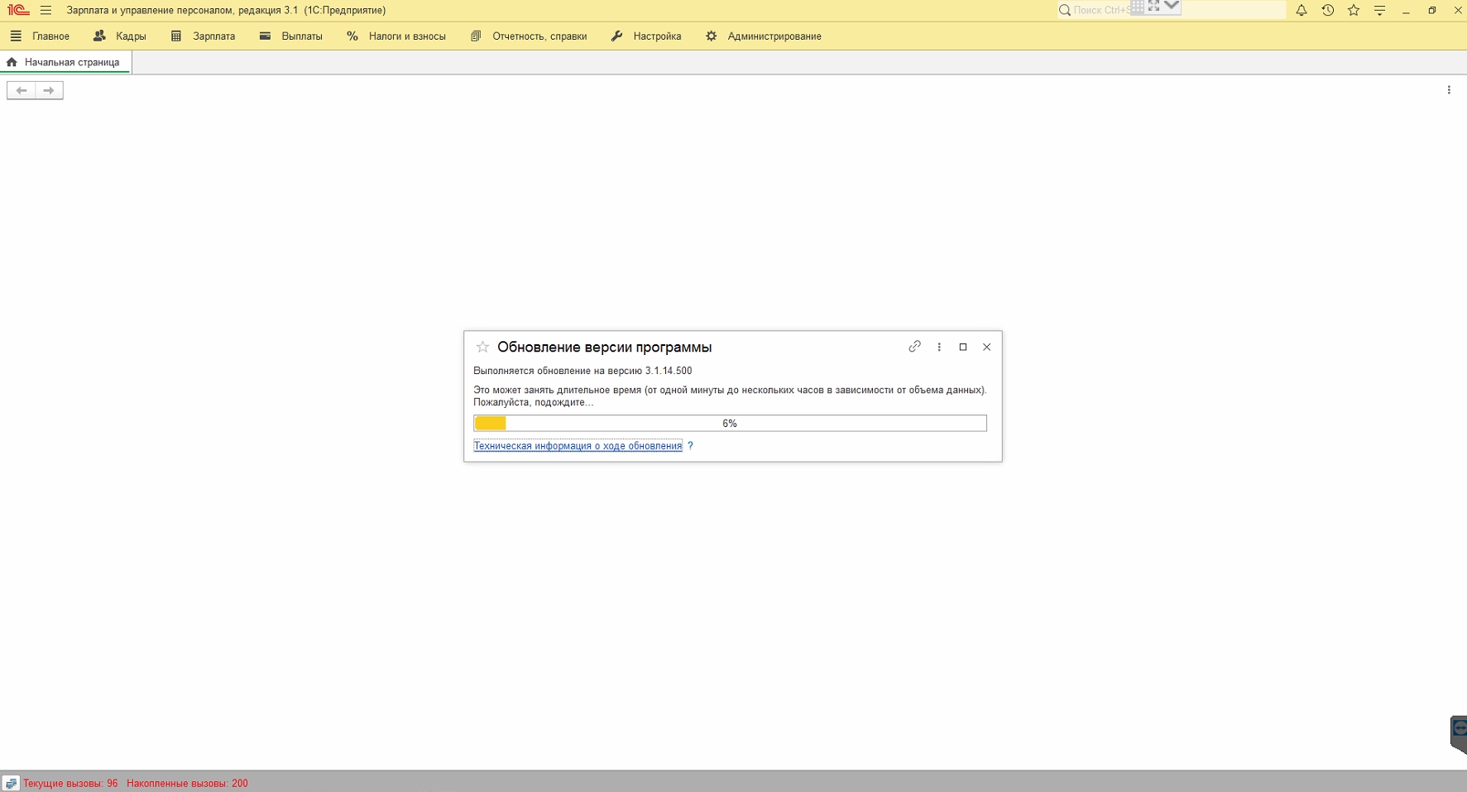Open the Главное section
This screenshot has height=792, width=1467.
click(x=50, y=36)
